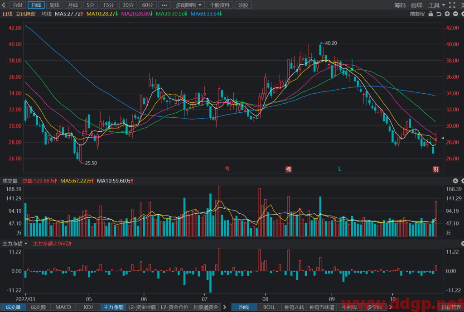Select the 神奇九转 indicator tab

click(x=294, y=307)
